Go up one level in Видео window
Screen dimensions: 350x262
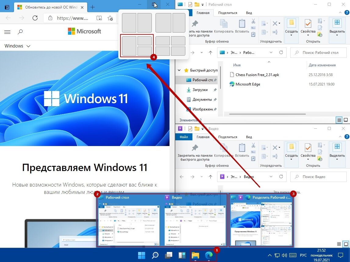[x=210, y=177]
